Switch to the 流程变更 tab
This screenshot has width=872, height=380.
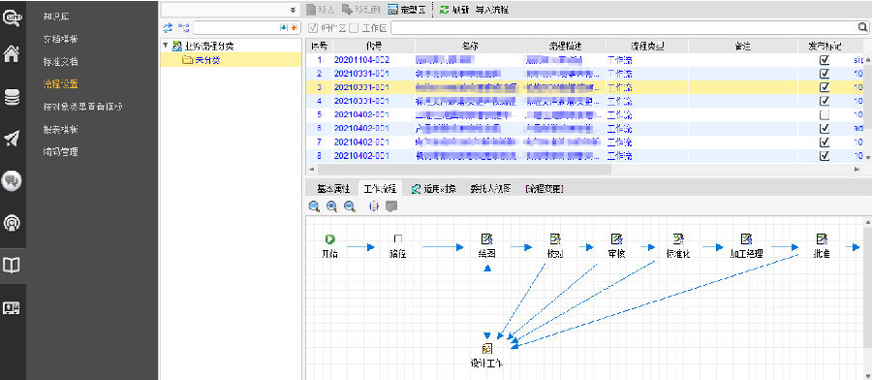tap(545, 189)
